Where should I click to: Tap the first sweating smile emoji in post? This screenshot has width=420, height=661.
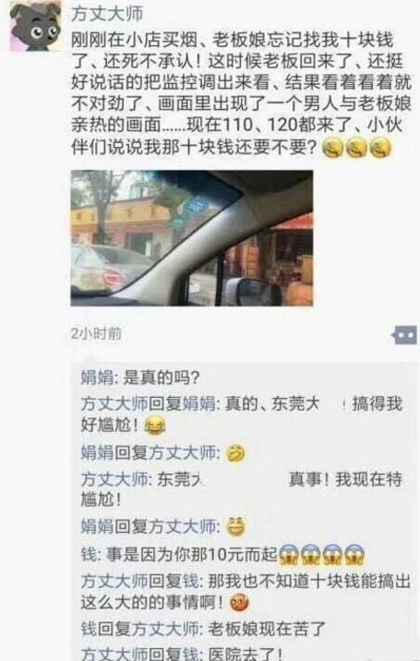[333, 149]
